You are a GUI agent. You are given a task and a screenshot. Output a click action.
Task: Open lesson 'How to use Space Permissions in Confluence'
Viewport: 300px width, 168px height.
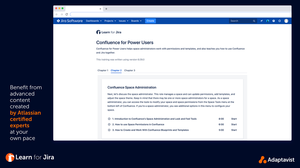[138, 124]
